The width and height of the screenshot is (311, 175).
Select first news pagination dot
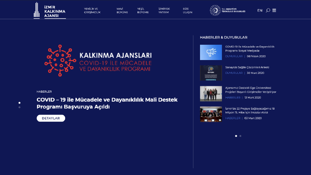tap(236, 136)
